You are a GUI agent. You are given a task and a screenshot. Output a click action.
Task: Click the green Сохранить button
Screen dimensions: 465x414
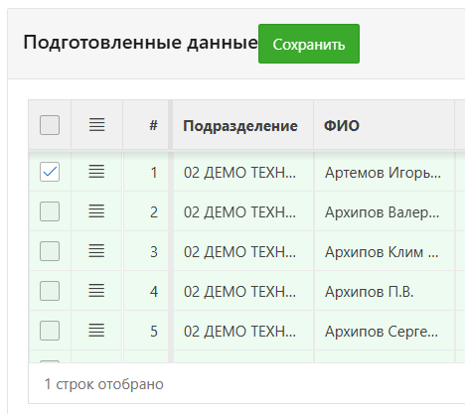tap(309, 44)
